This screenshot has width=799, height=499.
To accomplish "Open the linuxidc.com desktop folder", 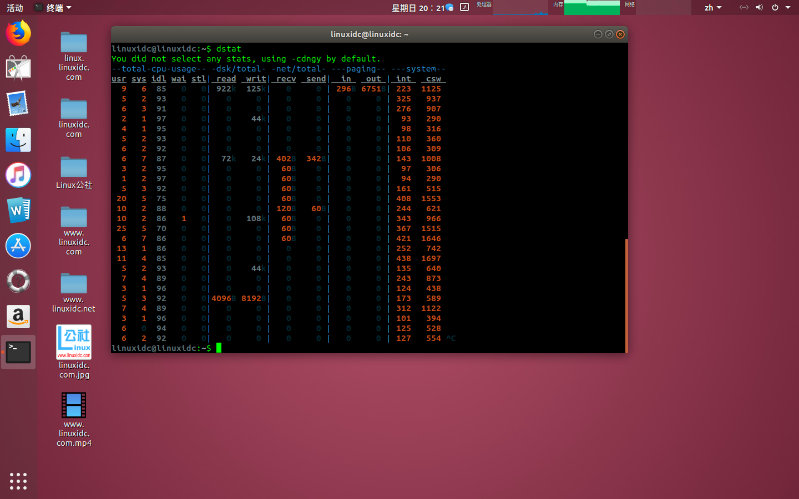I will coord(74,118).
